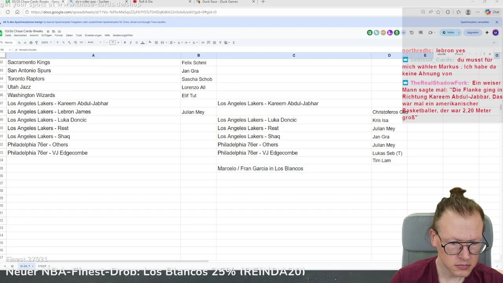Open the Datei menu
503x283 pixels.
[8, 35]
